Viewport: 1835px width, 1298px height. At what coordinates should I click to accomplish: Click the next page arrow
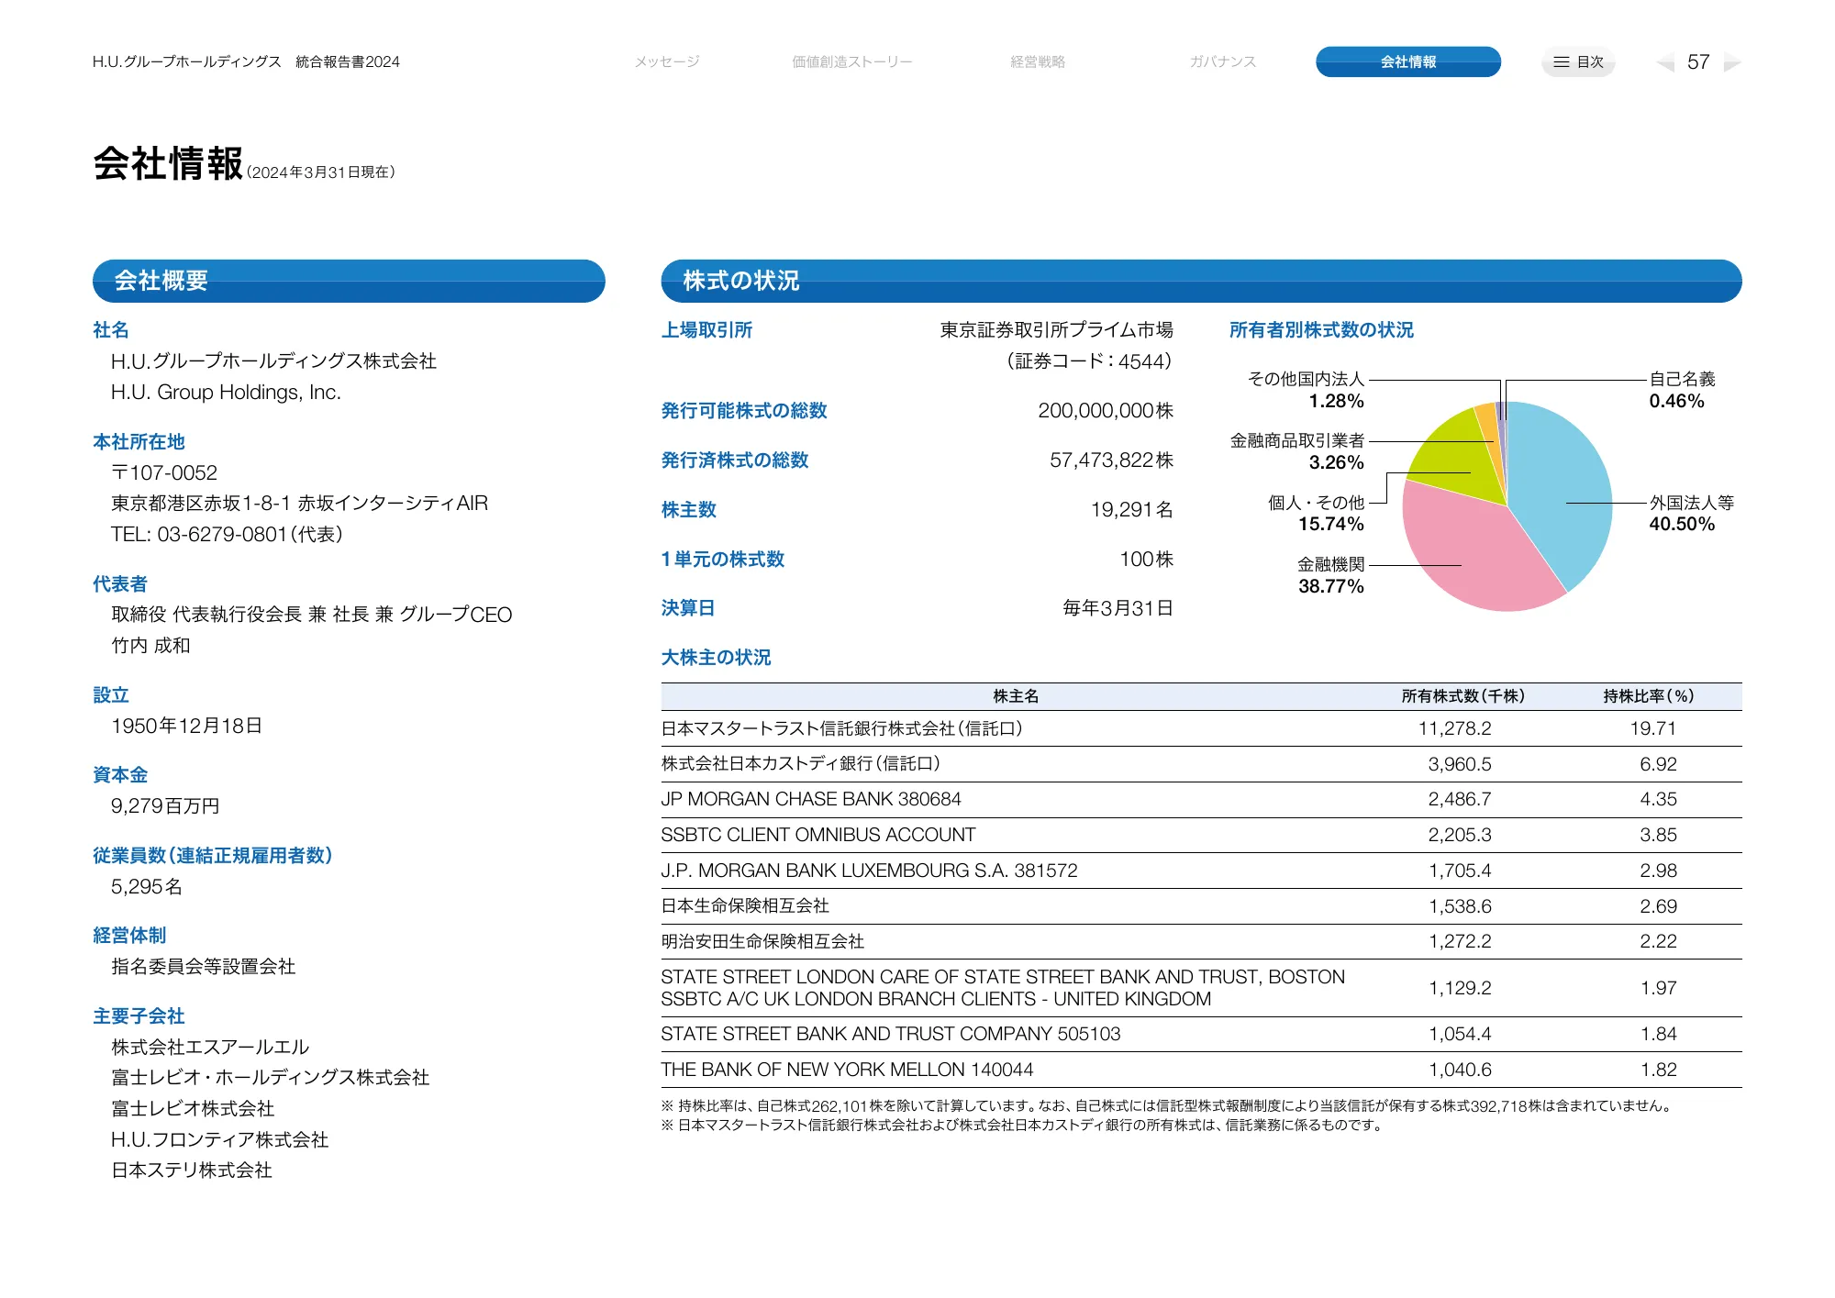coord(1733,62)
